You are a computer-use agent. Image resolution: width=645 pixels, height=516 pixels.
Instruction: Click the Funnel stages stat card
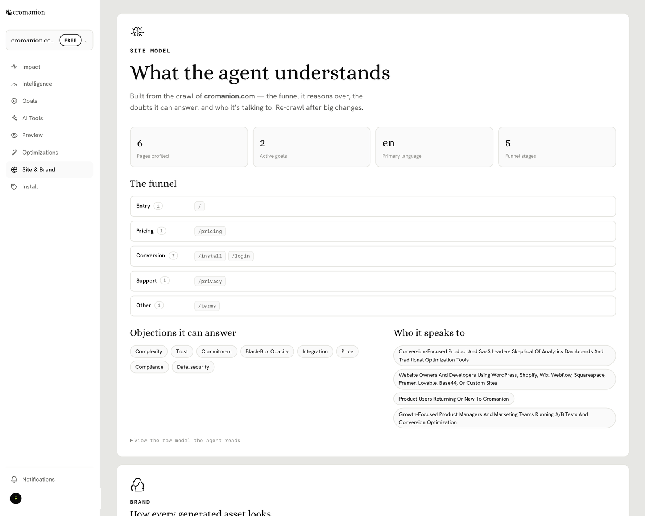557,147
